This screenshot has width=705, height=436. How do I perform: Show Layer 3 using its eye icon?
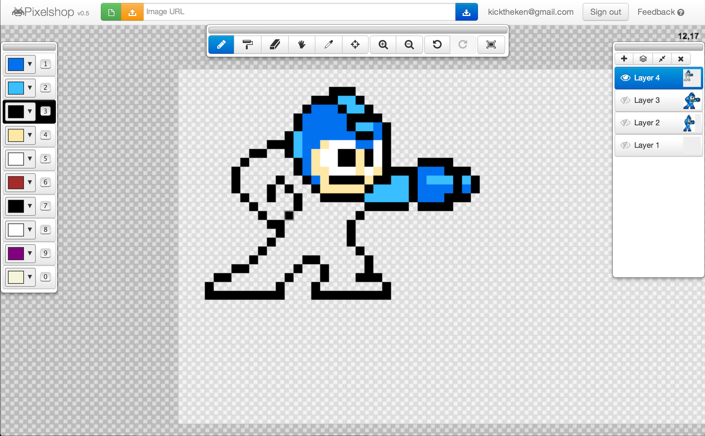[625, 100]
